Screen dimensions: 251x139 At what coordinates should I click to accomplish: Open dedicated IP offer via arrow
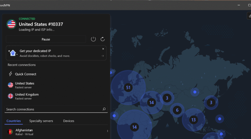click(x=103, y=56)
